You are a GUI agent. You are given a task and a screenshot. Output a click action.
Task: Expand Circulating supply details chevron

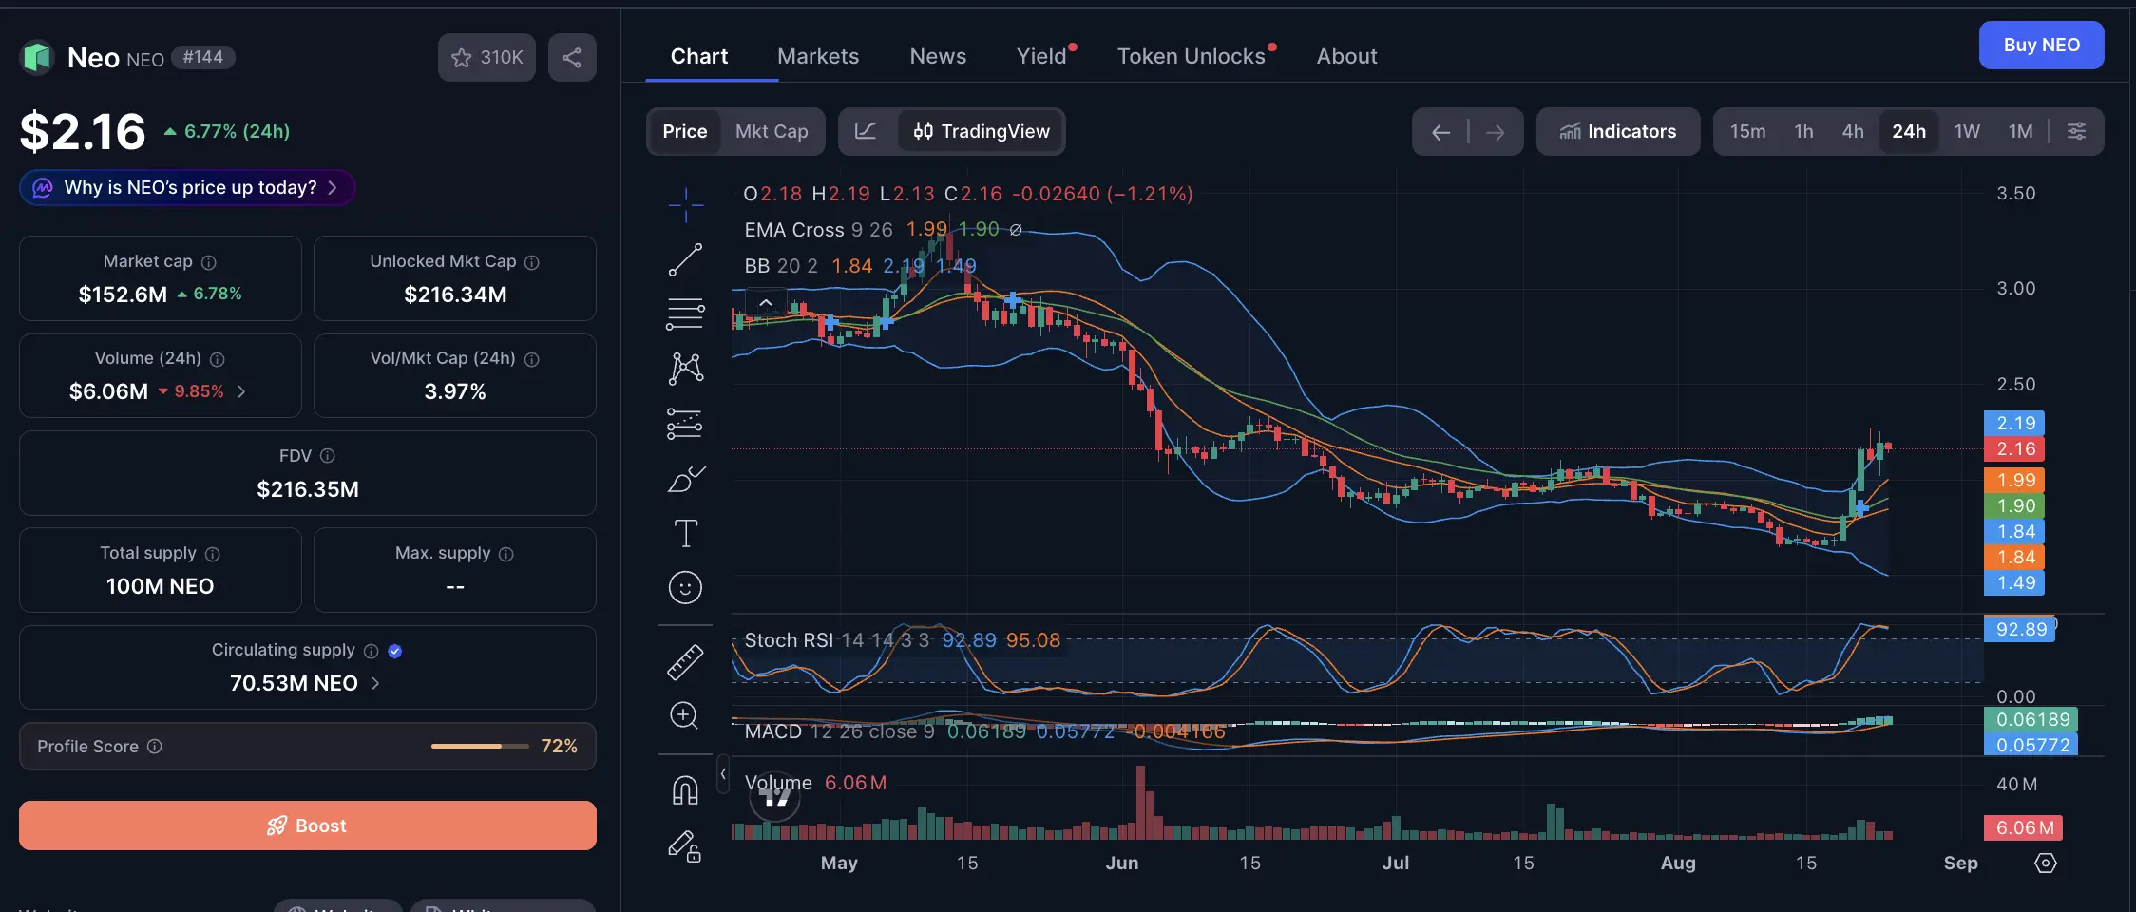tap(375, 683)
